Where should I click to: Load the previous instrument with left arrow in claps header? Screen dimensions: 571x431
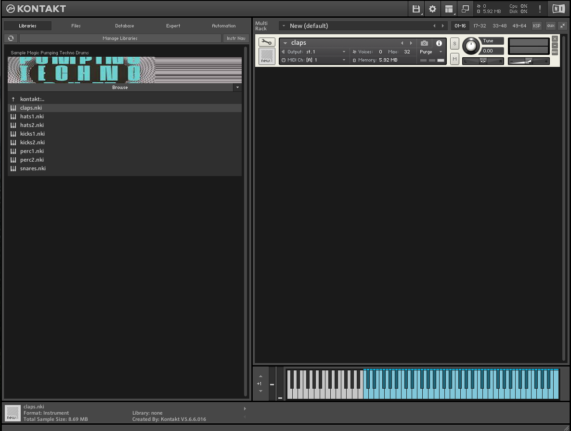coord(402,43)
